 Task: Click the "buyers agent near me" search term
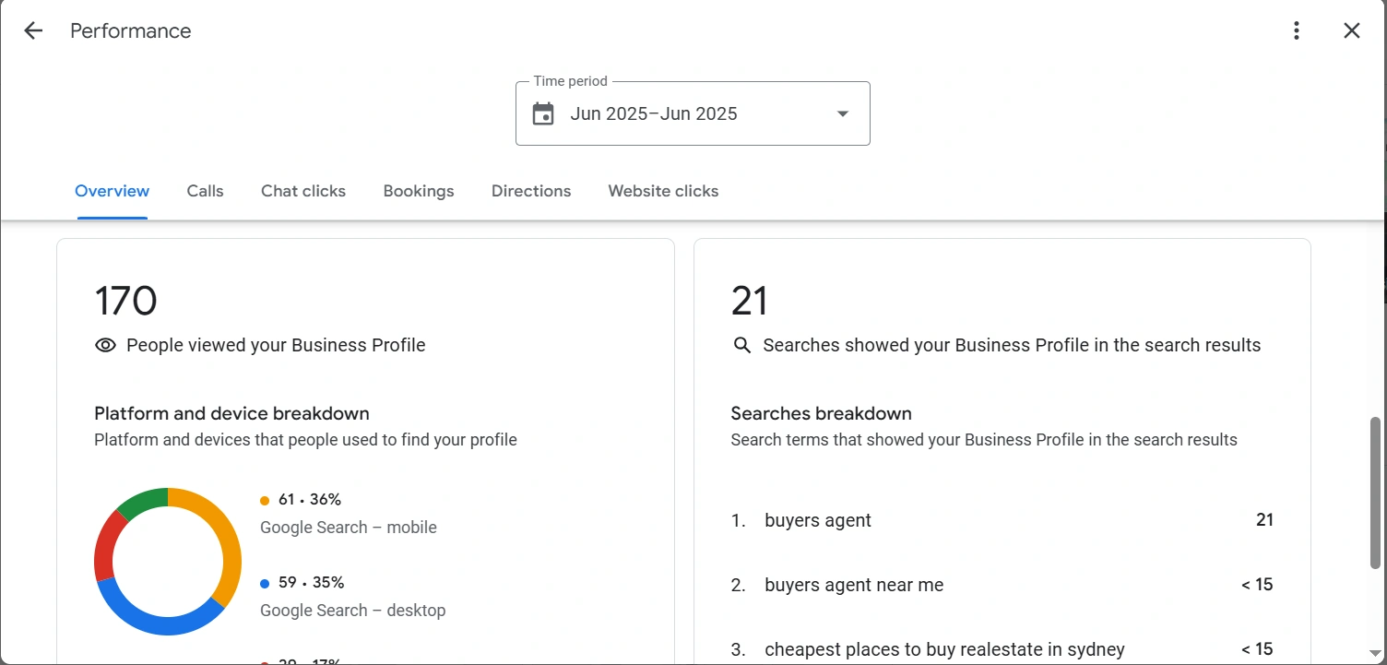click(854, 585)
